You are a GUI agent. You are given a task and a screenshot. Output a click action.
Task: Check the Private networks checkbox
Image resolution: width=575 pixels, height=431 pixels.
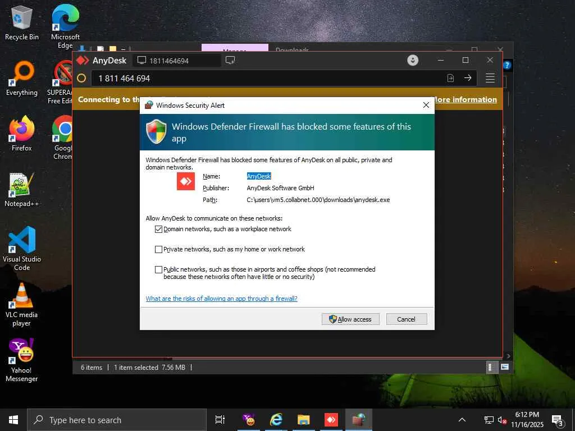pyautogui.click(x=158, y=249)
